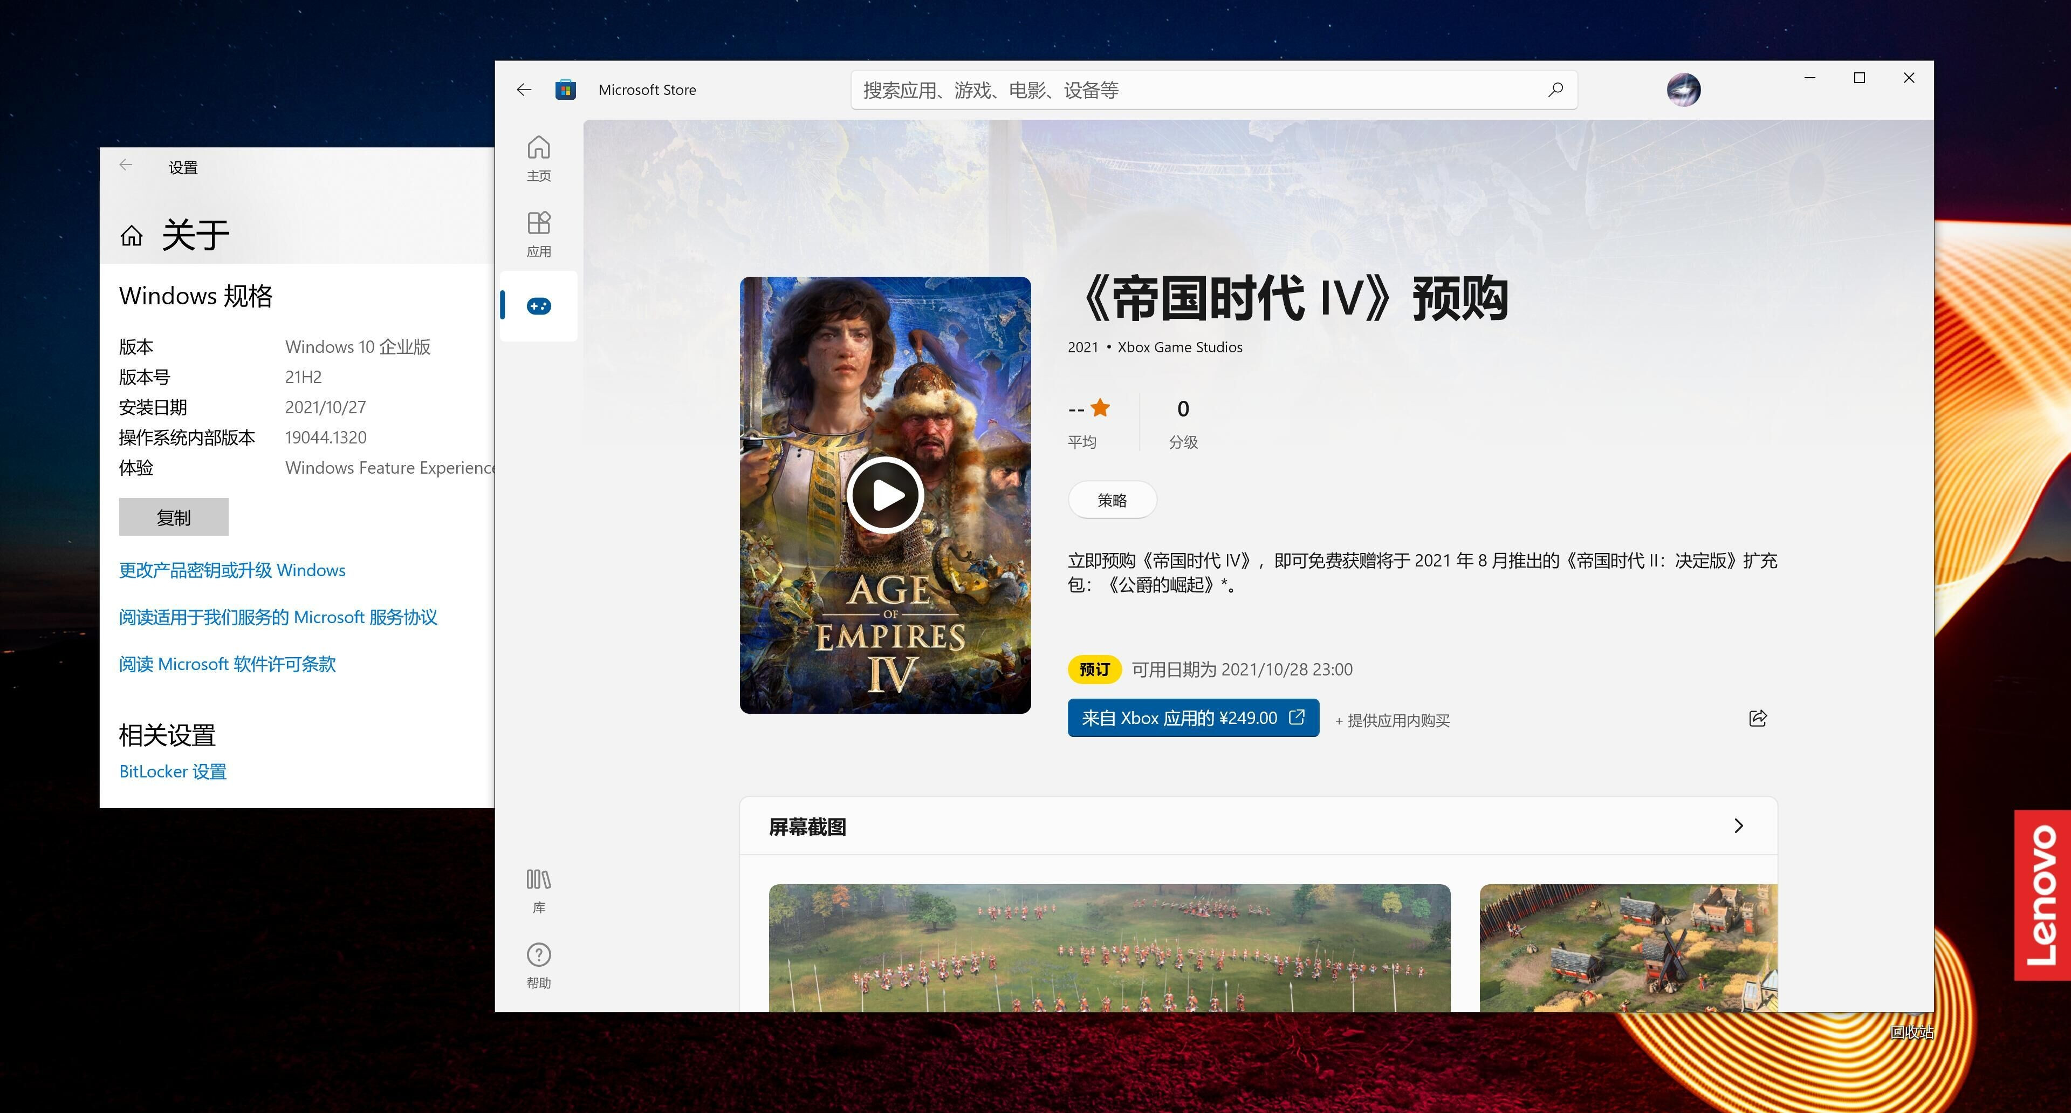Click the 策略 genre tag

coord(1112,500)
